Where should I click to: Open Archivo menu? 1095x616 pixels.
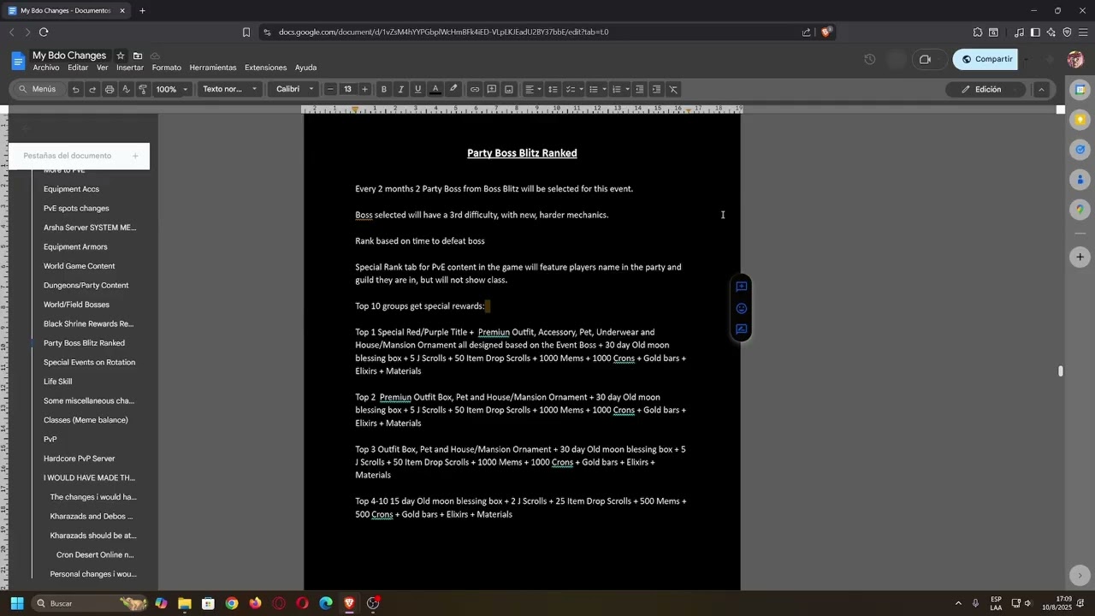(46, 68)
